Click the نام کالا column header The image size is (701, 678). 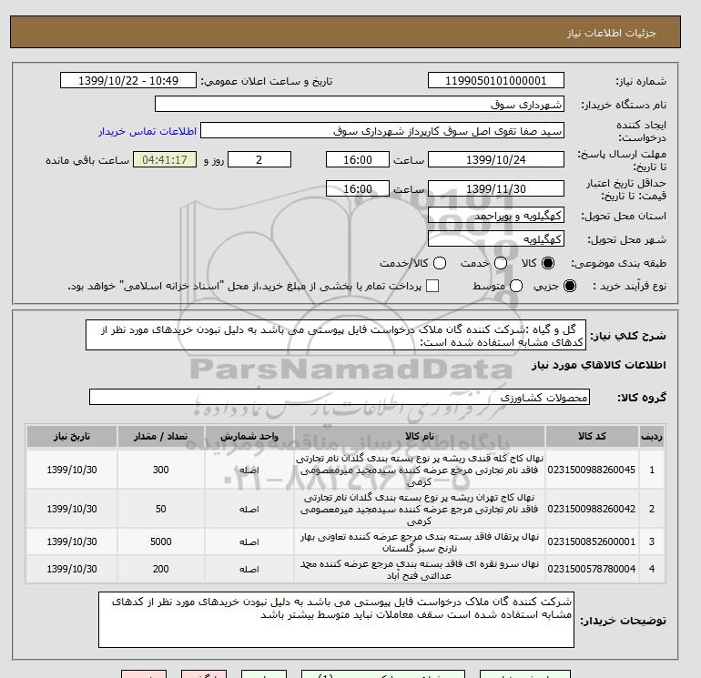tap(420, 436)
